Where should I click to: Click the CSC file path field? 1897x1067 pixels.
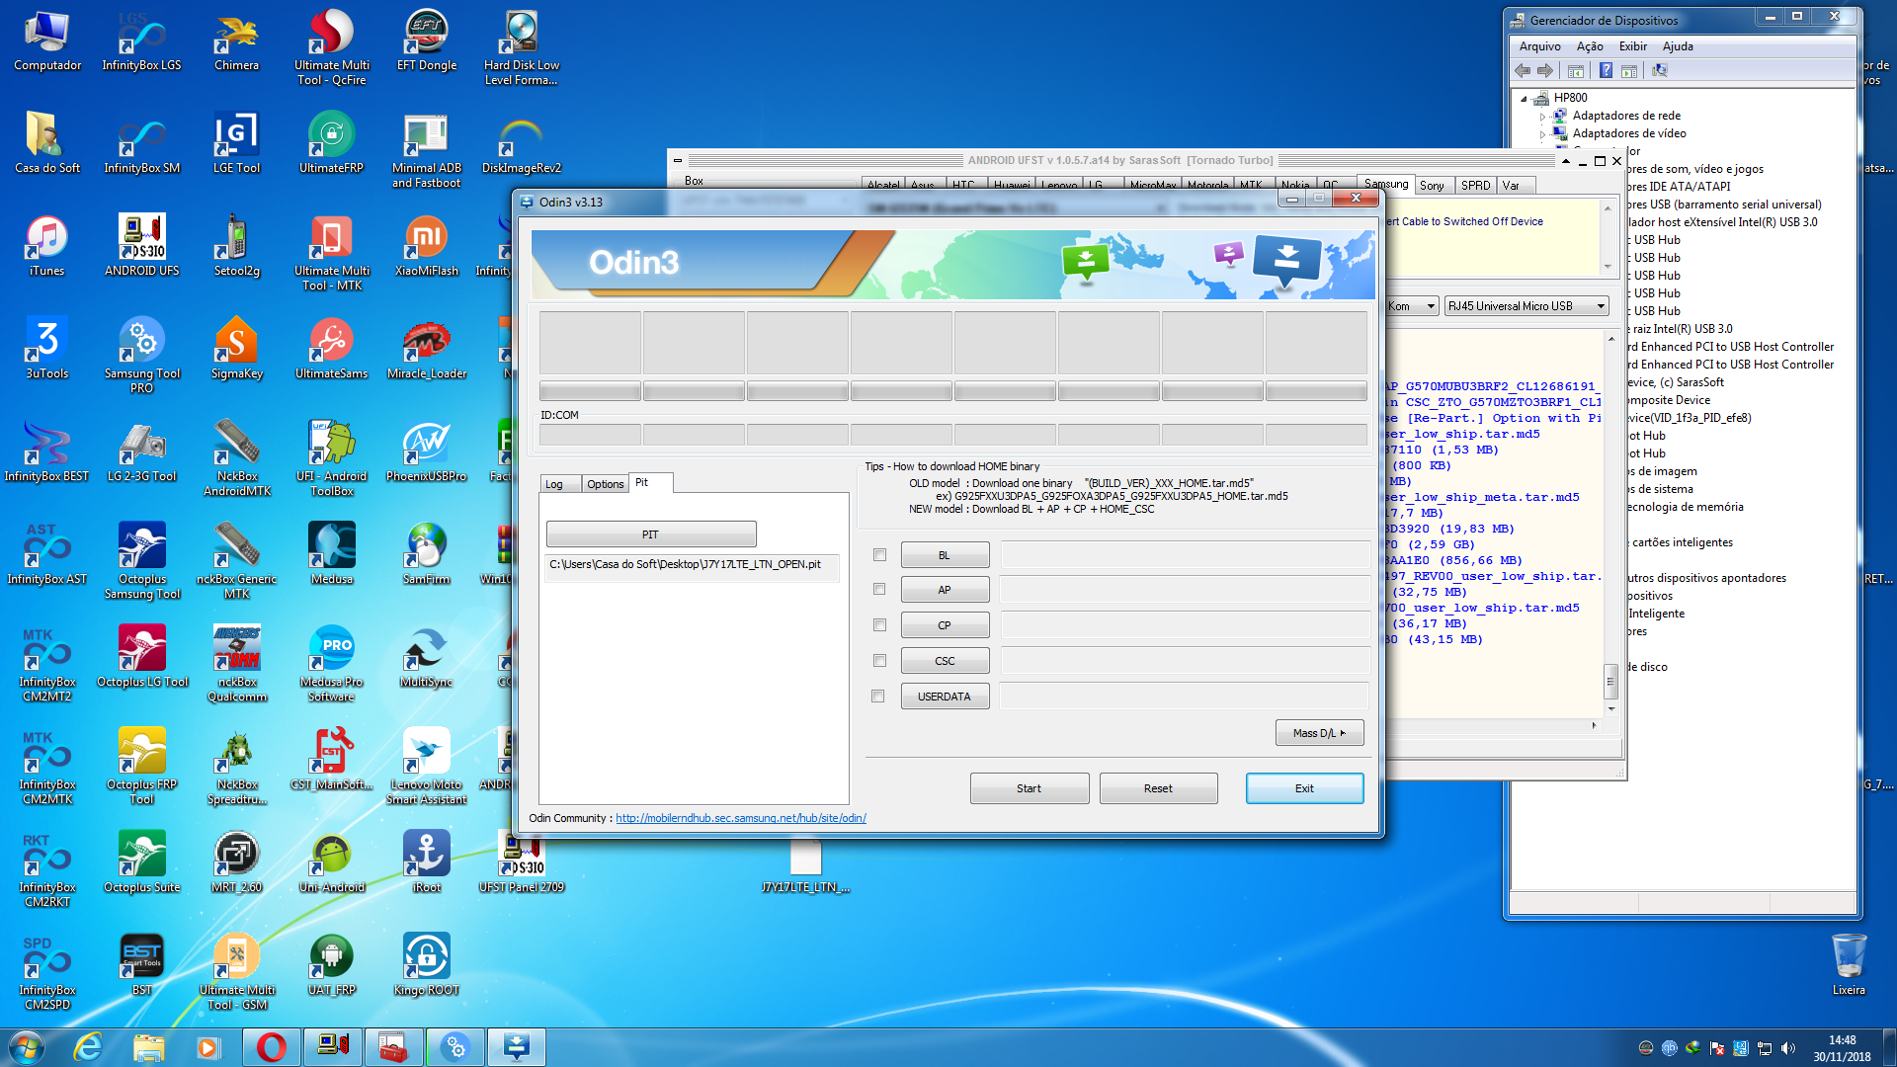pyautogui.click(x=1185, y=661)
